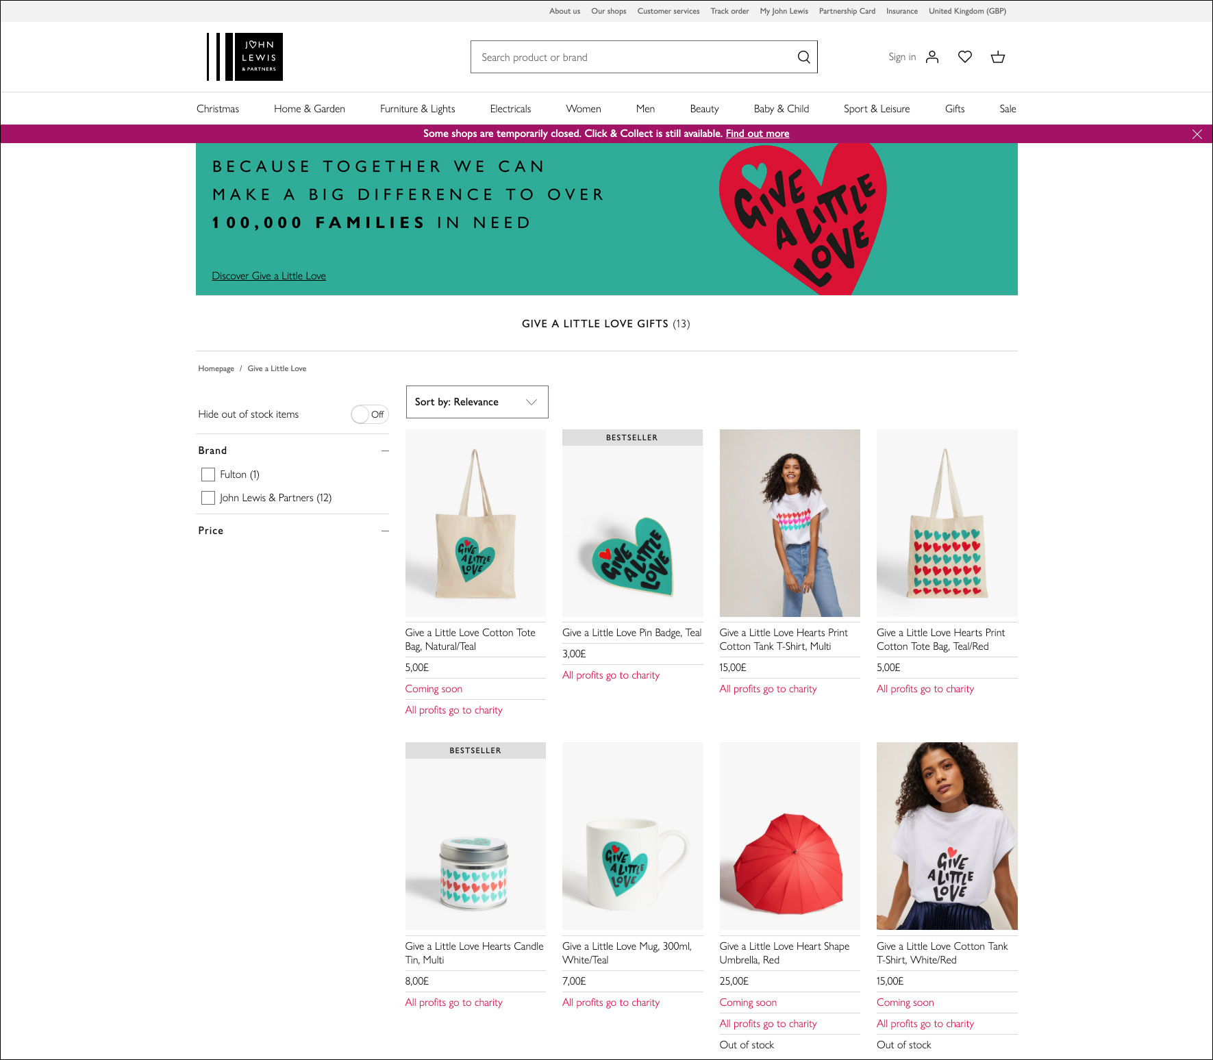1213x1060 pixels.
Task: Open the Baby & Child menu
Action: tap(781, 109)
